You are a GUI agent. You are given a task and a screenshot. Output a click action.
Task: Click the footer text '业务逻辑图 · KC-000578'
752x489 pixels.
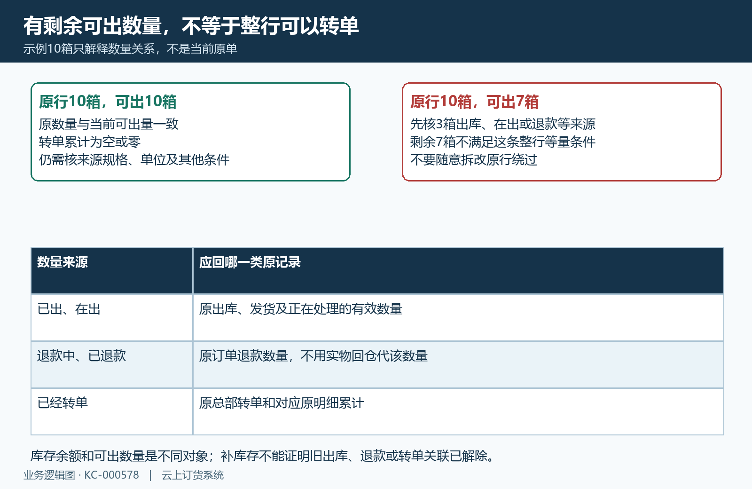(x=81, y=475)
